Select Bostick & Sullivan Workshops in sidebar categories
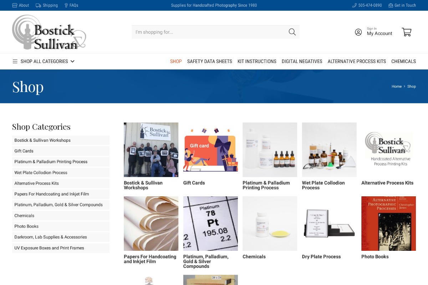The image size is (428, 285). pyautogui.click(x=61, y=140)
